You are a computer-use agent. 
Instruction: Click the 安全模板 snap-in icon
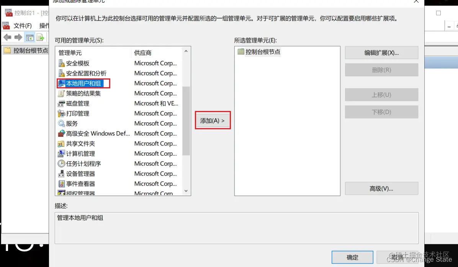coord(61,63)
